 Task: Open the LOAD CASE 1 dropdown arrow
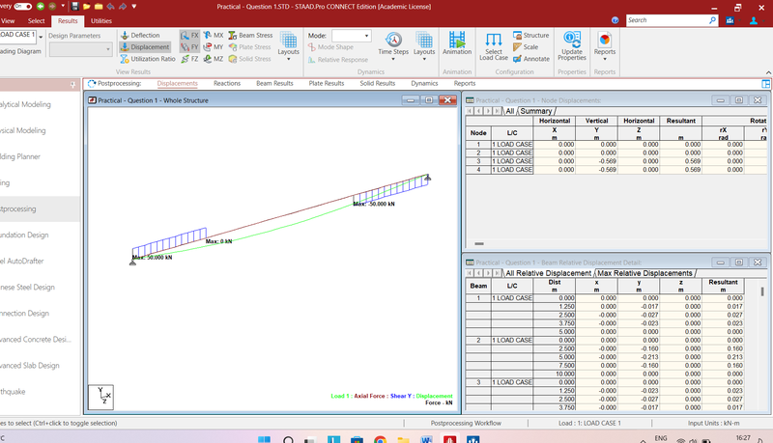[41, 36]
